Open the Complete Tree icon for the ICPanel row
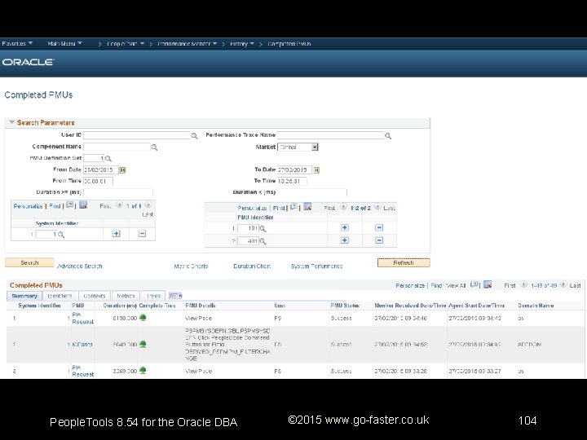The width and height of the screenshot is (587, 440). [x=143, y=344]
